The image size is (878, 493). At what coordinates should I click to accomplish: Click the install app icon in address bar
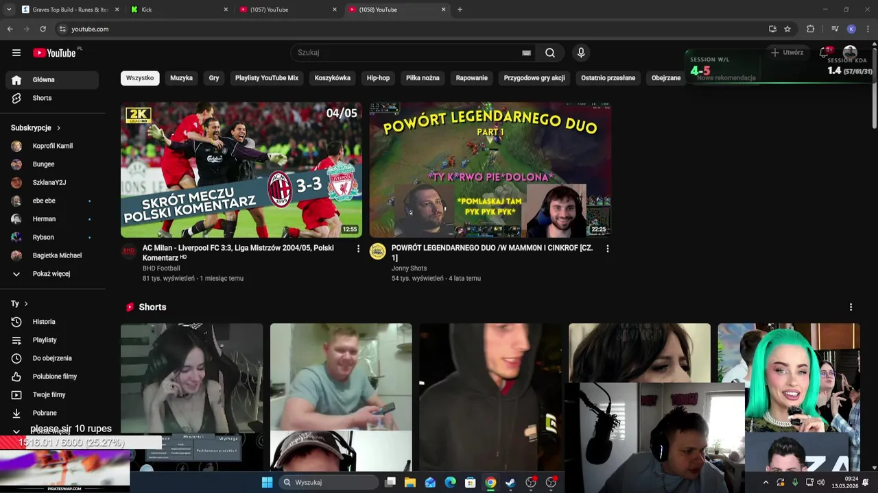(x=772, y=29)
